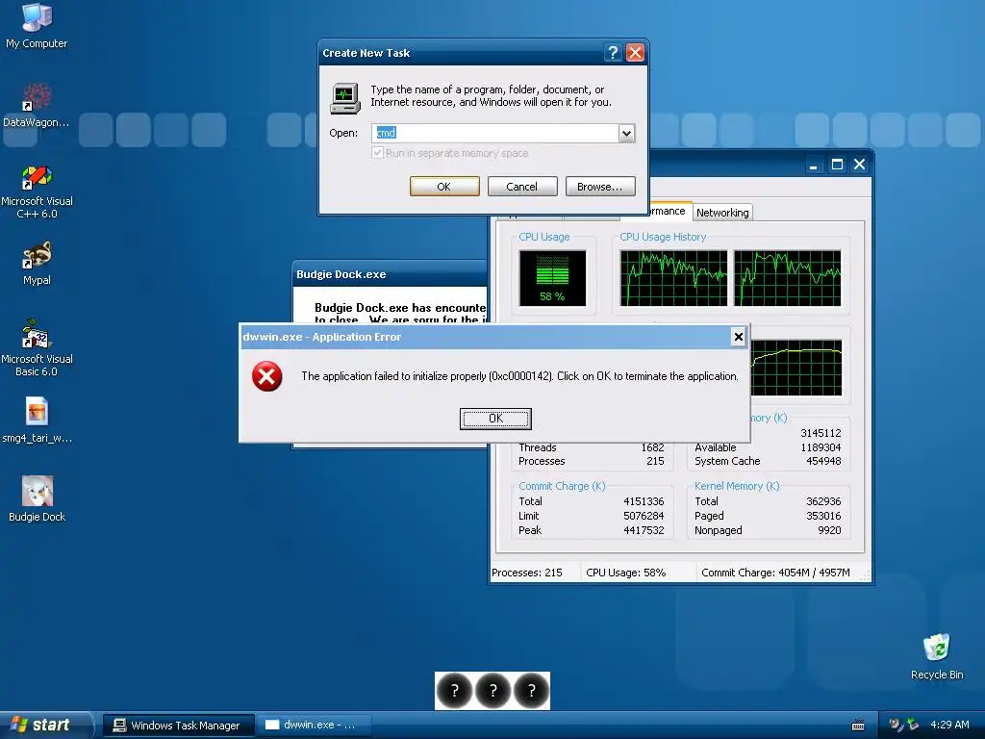Click the Commit Charge Limit value 5076284

pos(644,516)
